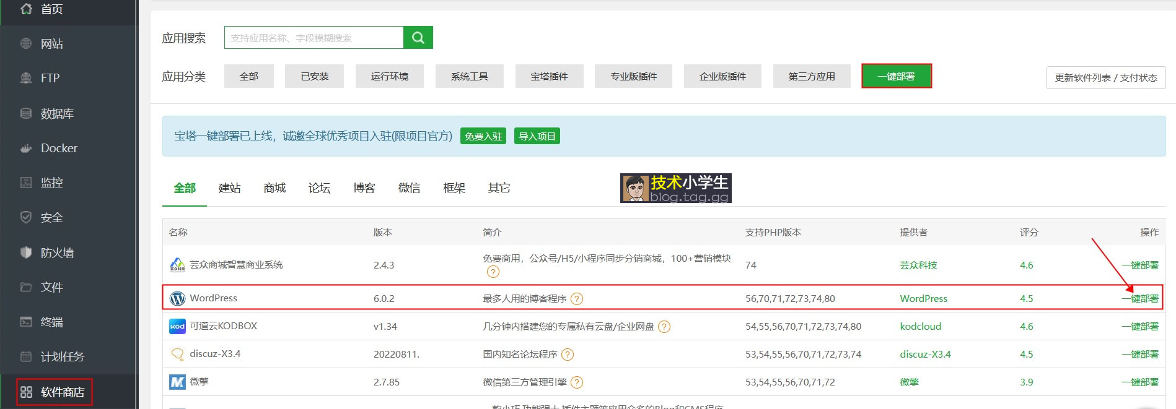
Task: Click the 微擎 app logo icon
Action: [x=177, y=382]
